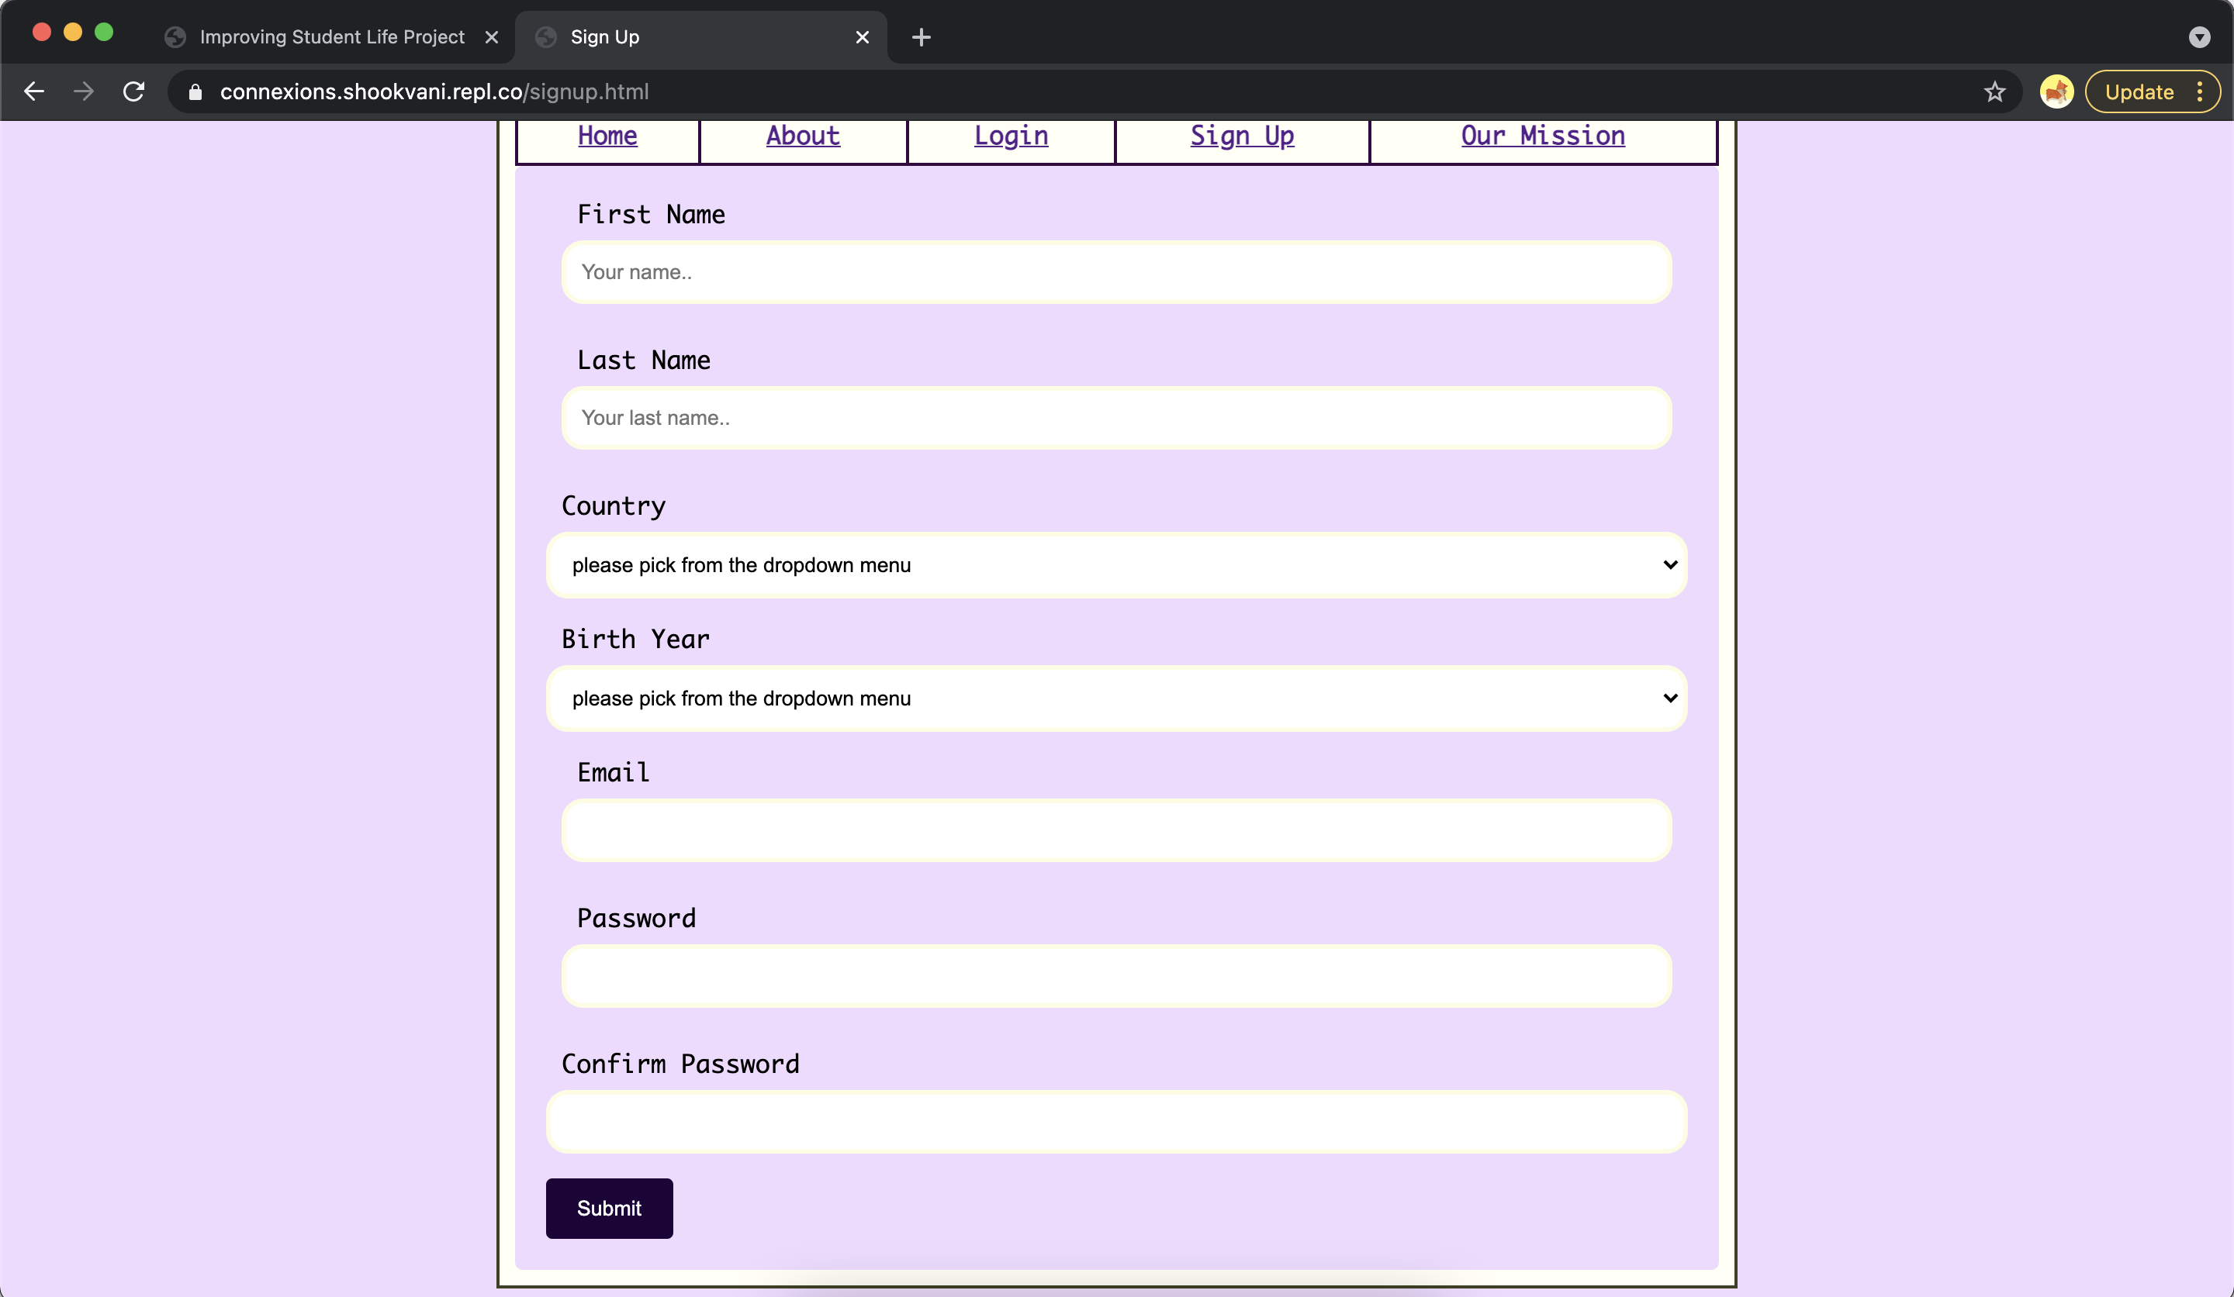Open the Country dropdown menu
The width and height of the screenshot is (2234, 1297).
(x=1116, y=564)
